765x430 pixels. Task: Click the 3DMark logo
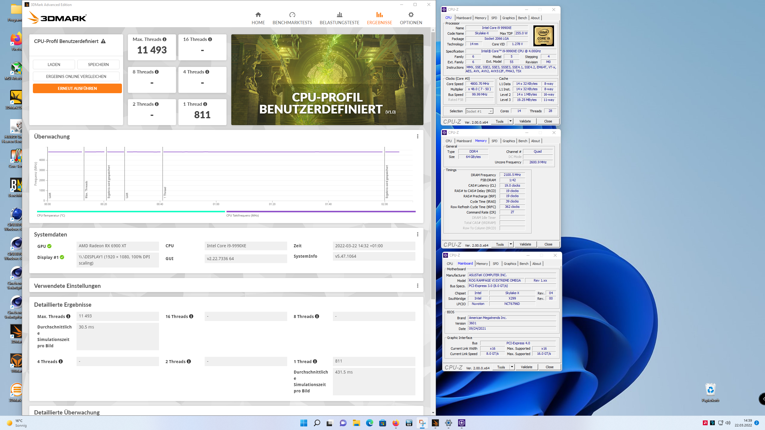pyautogui.click(x=57, y=18)
